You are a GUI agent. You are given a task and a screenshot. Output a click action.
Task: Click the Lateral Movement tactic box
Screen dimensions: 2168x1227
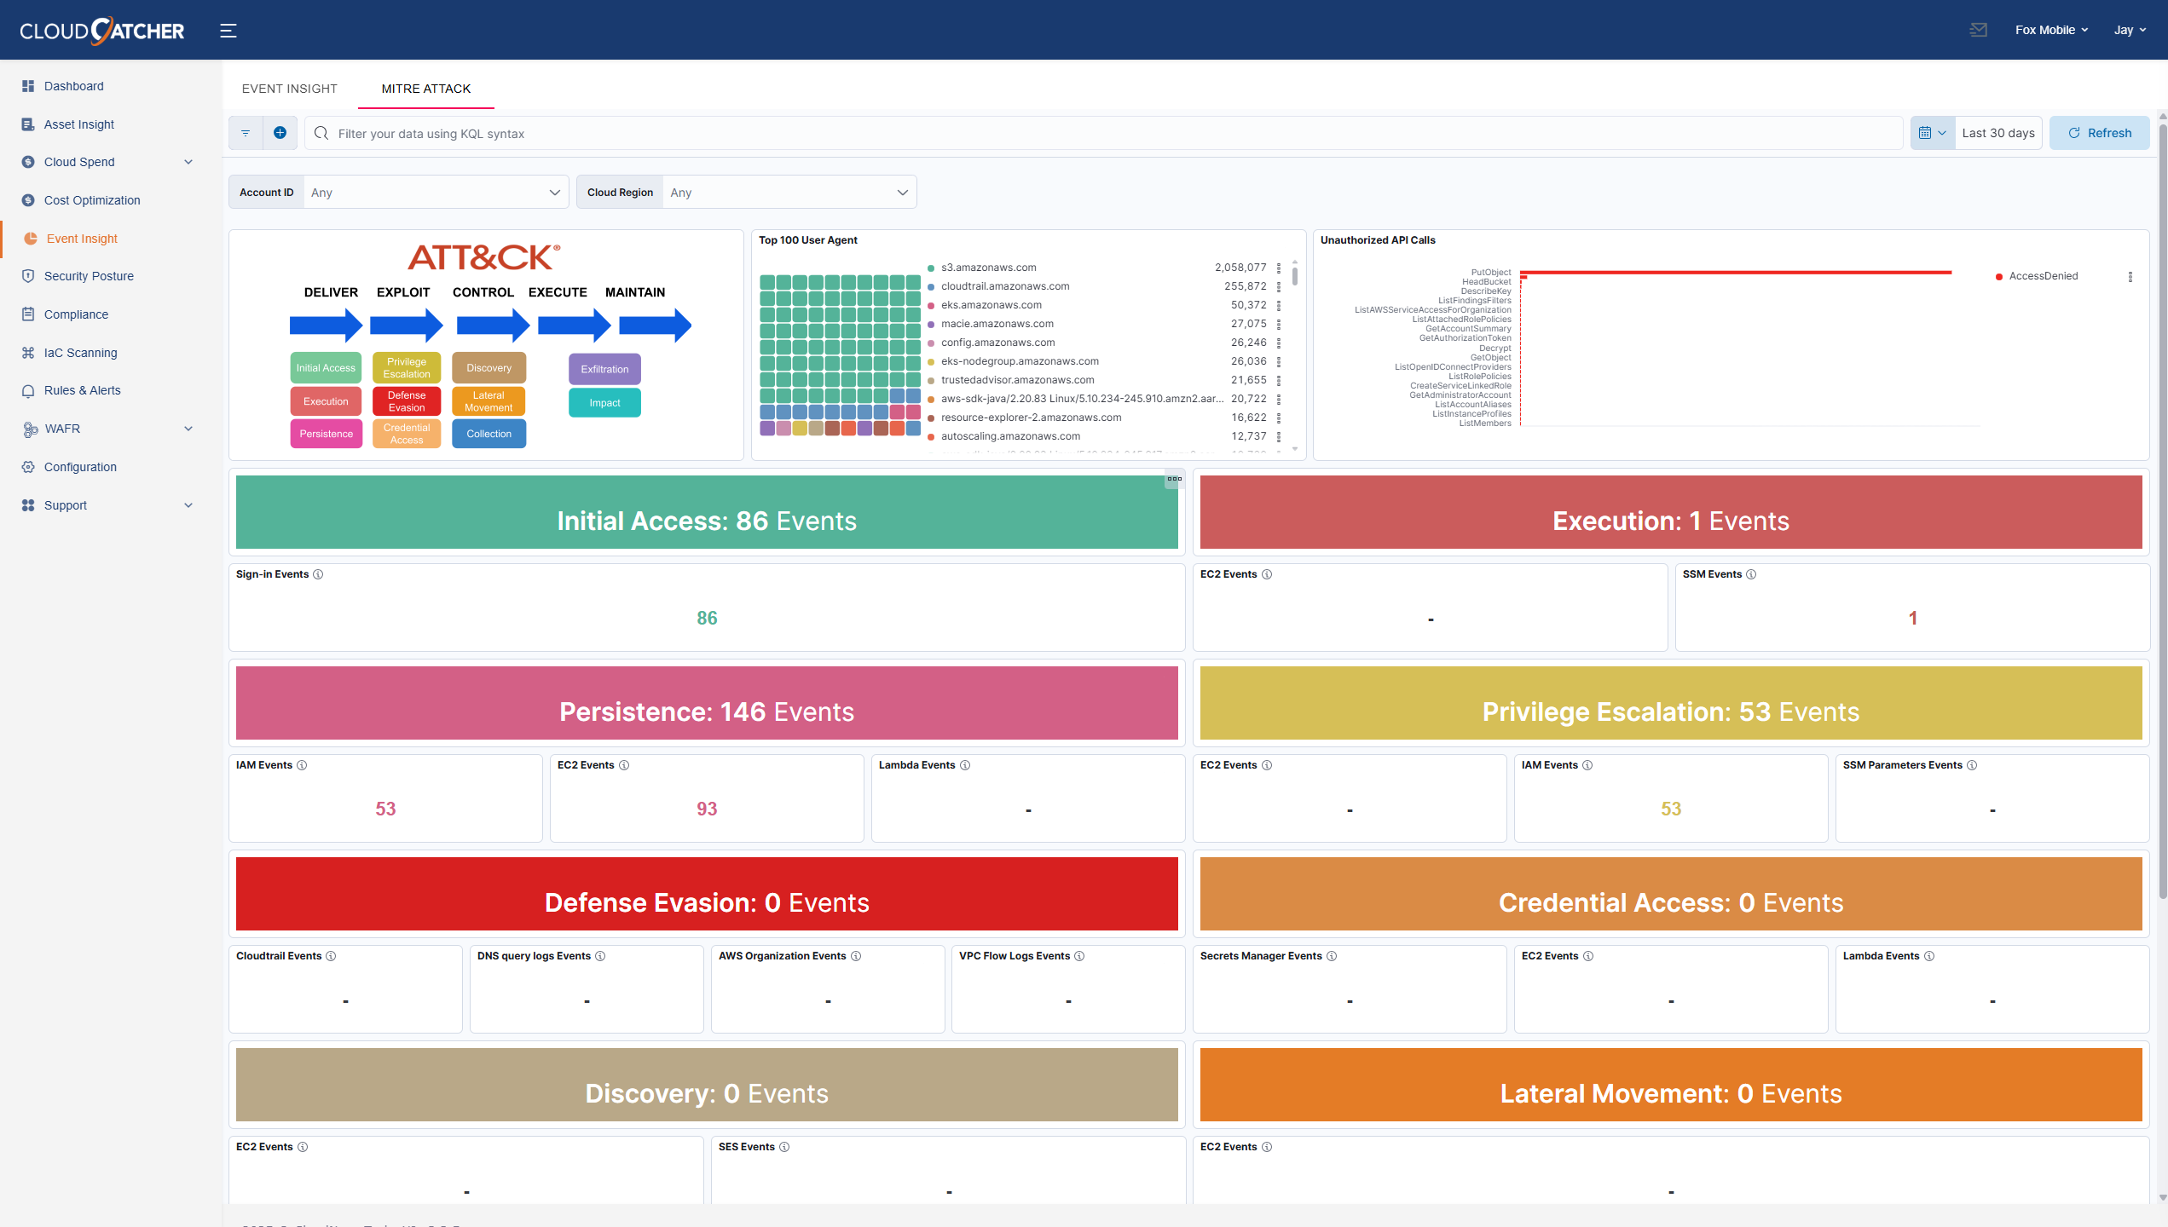click(489, 401)
